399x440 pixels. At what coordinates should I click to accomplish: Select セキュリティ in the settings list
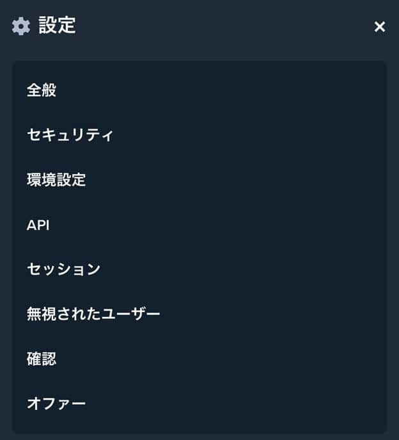tap(70, 135)
